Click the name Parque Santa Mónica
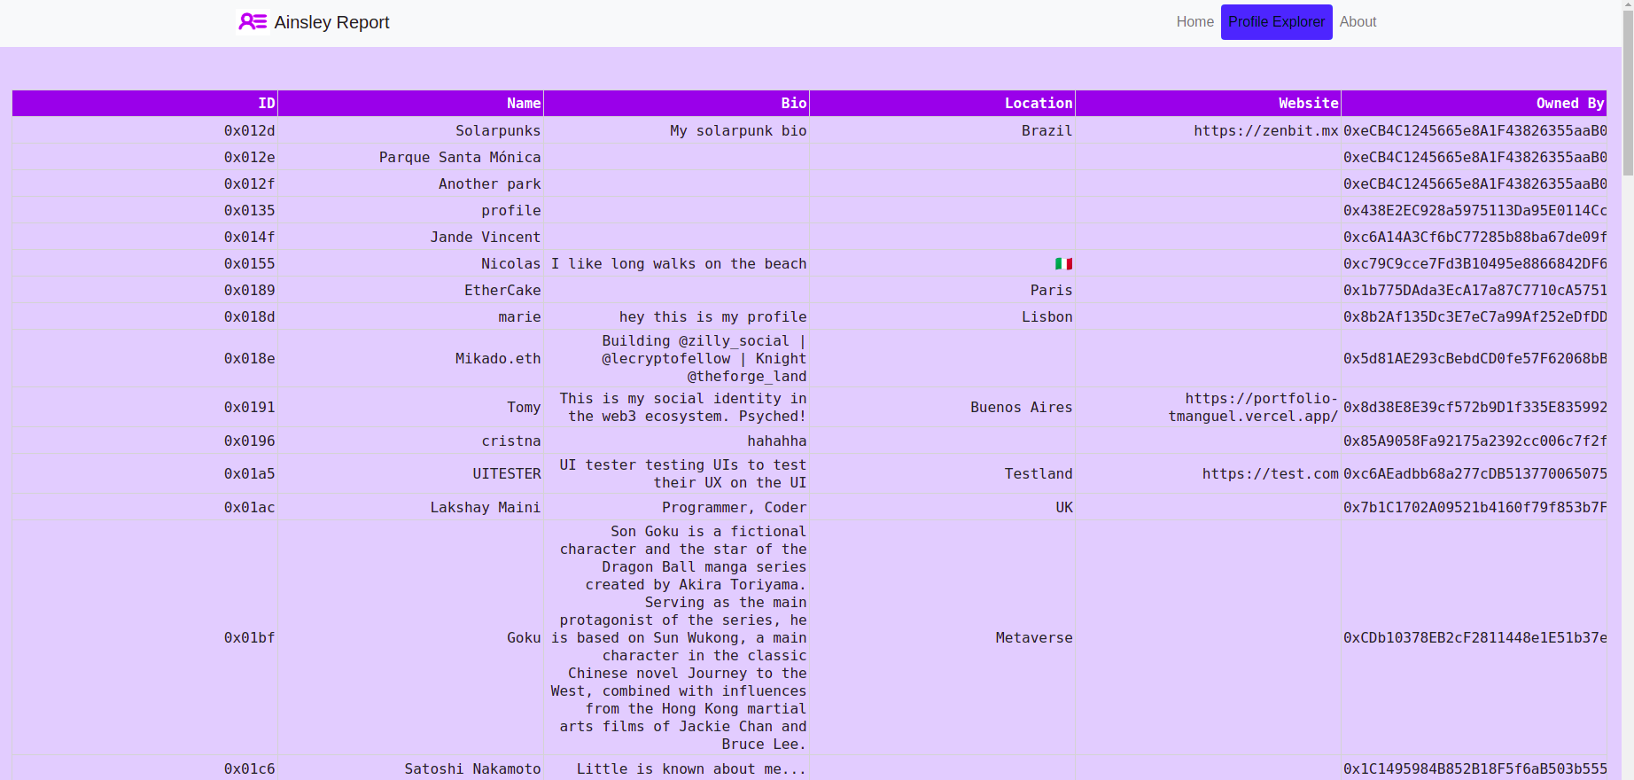 click(x=460, y=157)
